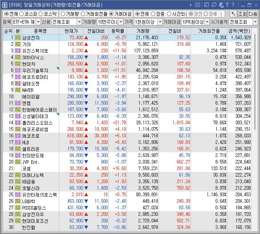Sort by the 금액(백만) column header
Viewport: 260px width, 234px height.
point(239,31)
